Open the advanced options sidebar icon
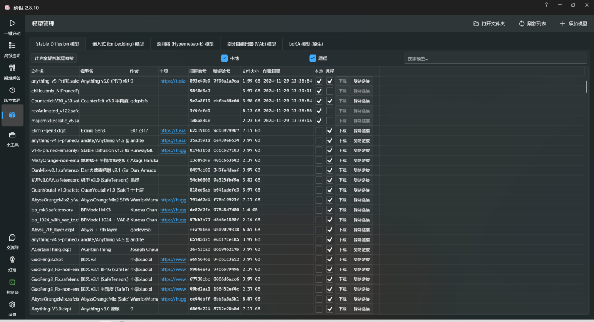594x322 pixels. coord(12,46)
